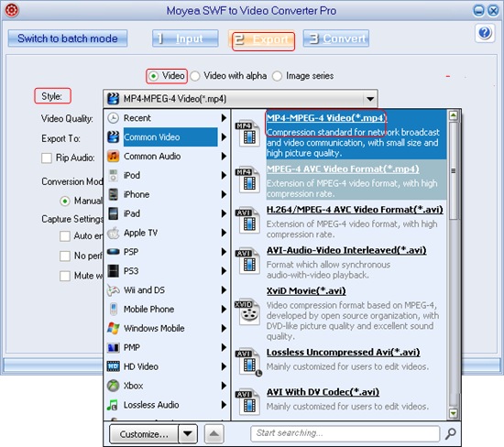
Task: Expand the Mobile Phone submenu arrow
Action: [x=224, y=309]
